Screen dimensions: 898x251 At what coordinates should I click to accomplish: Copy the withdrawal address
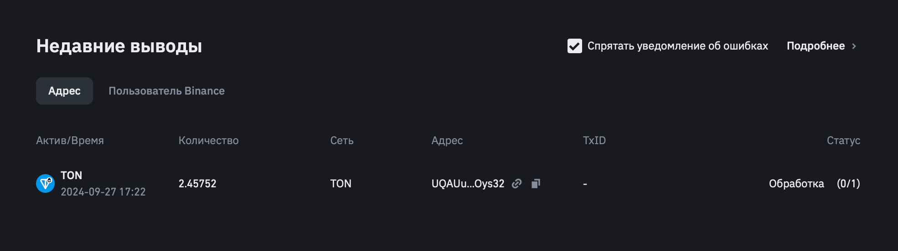(536, 184)
